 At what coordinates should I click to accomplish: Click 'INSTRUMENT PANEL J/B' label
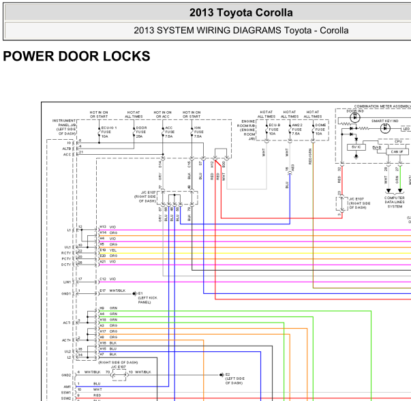point(64,128)
